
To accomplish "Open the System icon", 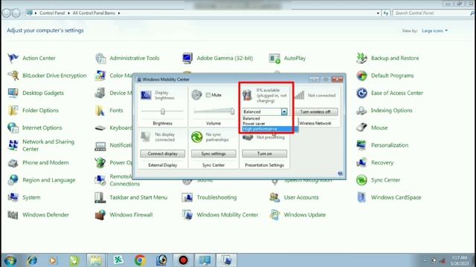I will (13, 197).
